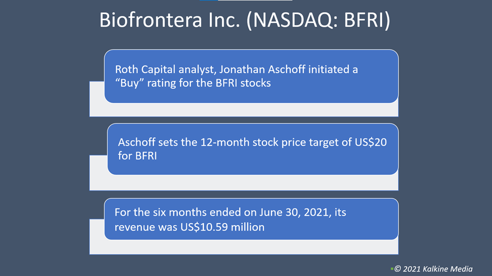Image resolution: width=492 pixels, height=276 pixels.
Task: Click the light gray panel behind first box
Action: pos(244,110)
